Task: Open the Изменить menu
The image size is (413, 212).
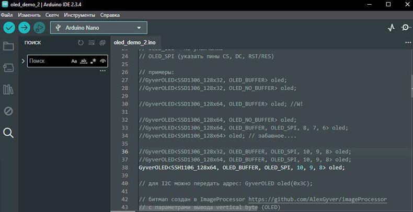Action: coord(29,15)
